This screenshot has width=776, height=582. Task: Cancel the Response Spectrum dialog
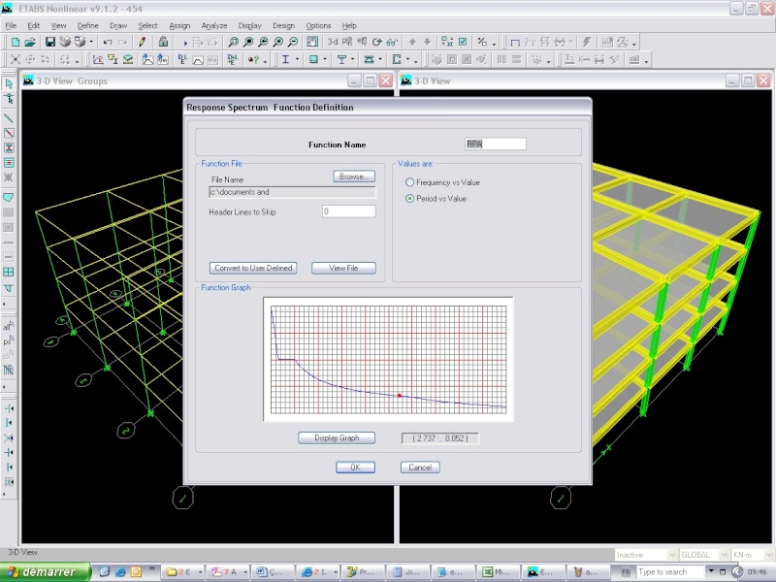pos(420,468)
